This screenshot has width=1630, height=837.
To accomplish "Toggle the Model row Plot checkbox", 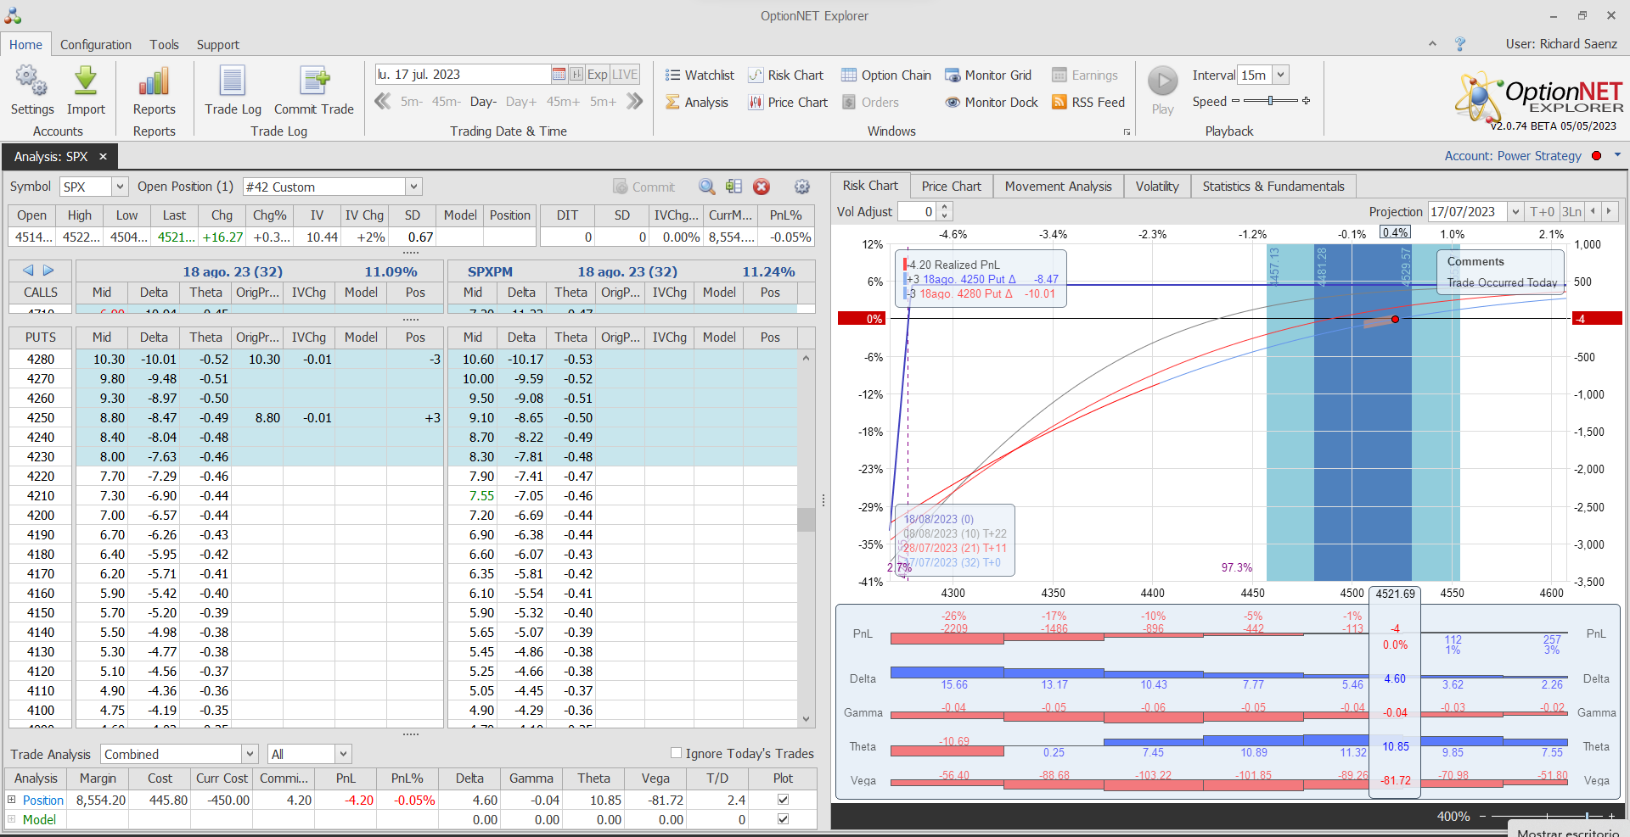I will pyautogui.click(x=783, y=819).
